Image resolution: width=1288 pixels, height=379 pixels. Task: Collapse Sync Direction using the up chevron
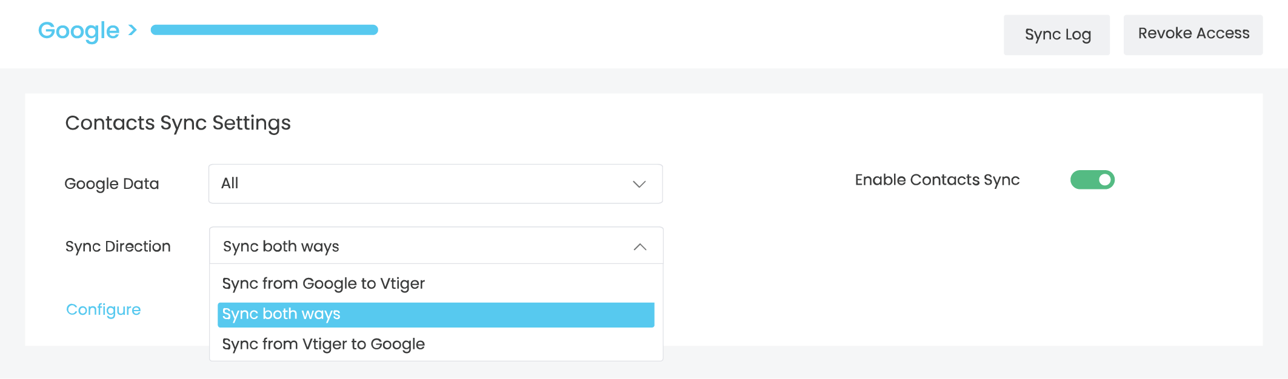point(639,246)
